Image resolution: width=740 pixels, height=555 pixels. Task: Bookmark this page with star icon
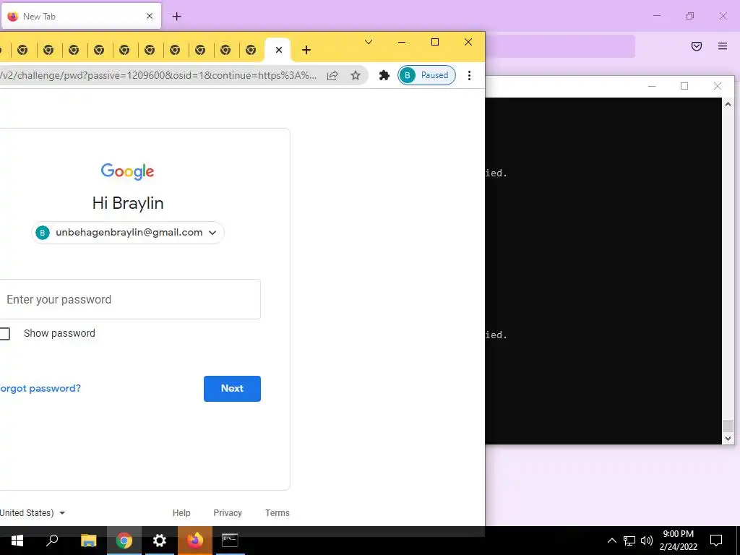click(x=356, y=75)
